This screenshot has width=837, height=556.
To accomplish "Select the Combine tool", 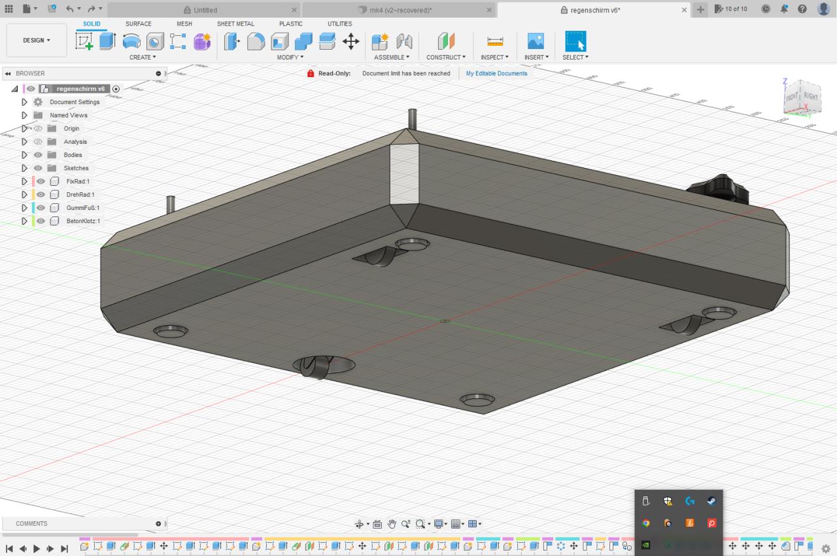I will pyautogui.click(x=303, y=42).
